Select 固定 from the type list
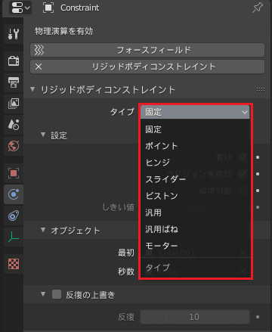This screenshot has width=272, height=332. [195, 129]
